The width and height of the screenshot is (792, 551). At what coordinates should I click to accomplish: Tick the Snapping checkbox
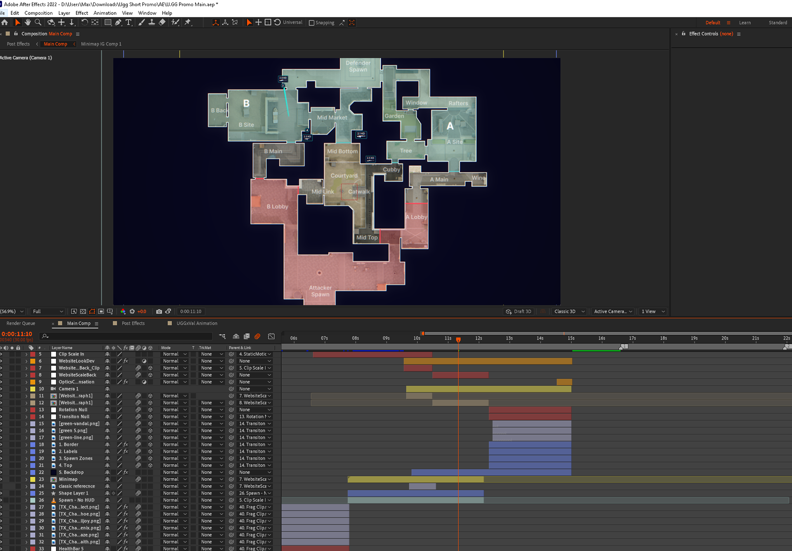[312, 23]
